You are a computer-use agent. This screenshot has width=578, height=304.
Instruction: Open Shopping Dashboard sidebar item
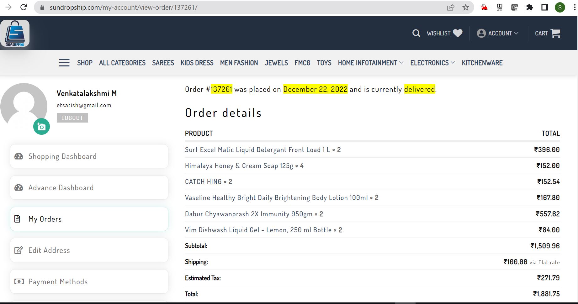(x=89, y=156)
